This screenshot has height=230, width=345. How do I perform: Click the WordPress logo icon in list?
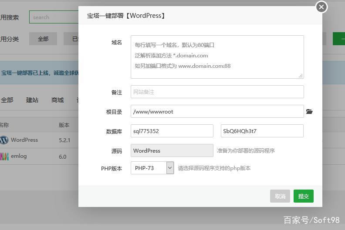click(4, 140)
